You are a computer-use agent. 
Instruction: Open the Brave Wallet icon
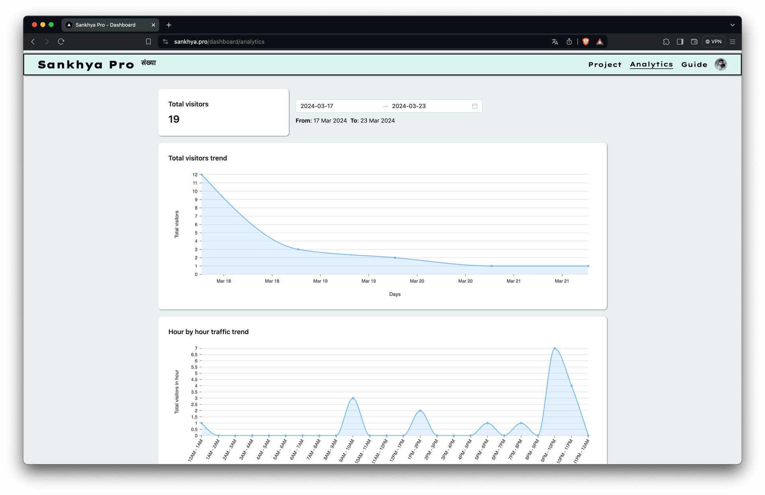(x=694, y=41)
